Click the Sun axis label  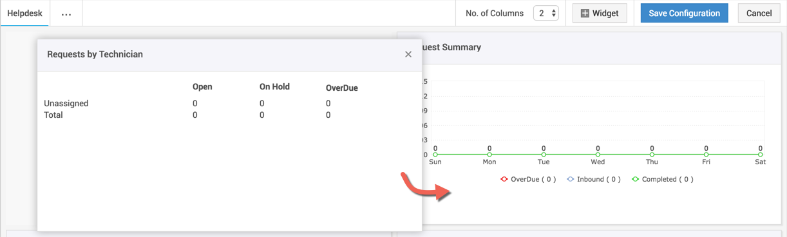coord(435,162)
